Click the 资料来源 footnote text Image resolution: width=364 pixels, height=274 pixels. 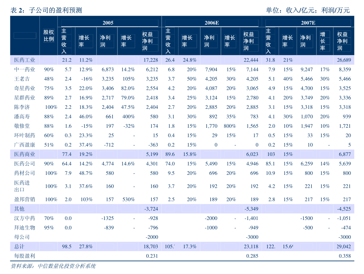(53, 266)
